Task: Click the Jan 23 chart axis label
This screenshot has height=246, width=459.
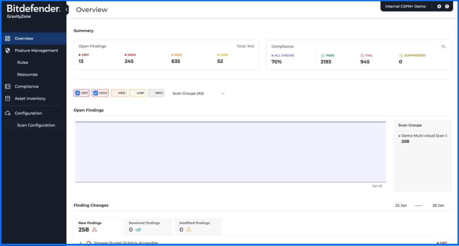Action: pyautogui.click(x=377, y=186)
